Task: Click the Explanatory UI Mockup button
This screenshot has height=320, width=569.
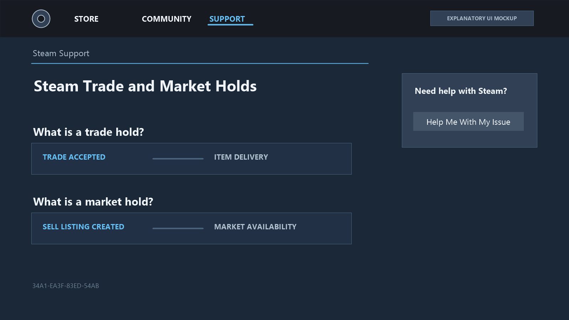Action: pos(482,18)
